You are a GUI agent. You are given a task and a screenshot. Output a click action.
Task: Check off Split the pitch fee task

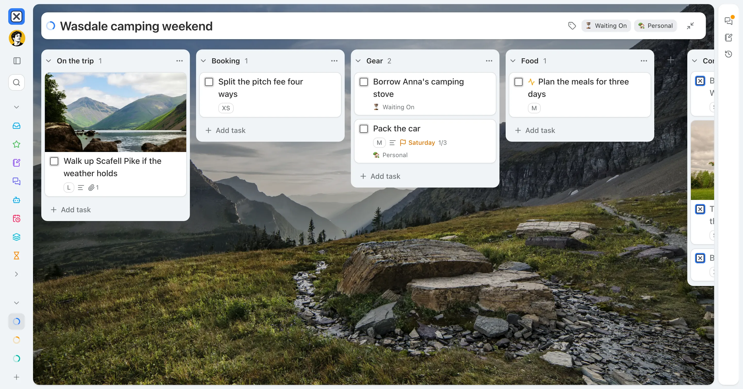coord(209,82)
